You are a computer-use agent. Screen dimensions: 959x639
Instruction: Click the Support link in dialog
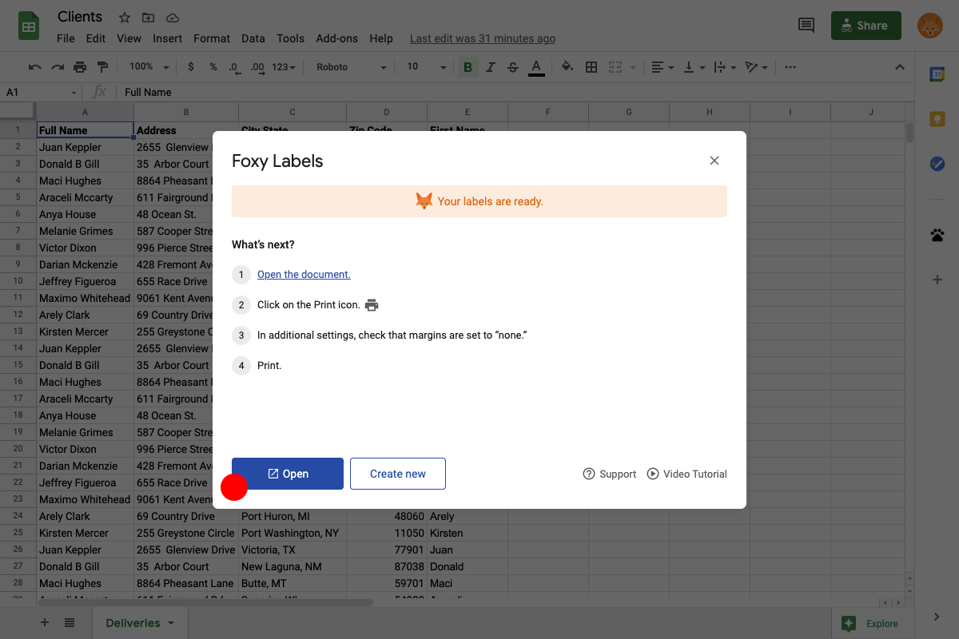(610, 474)
